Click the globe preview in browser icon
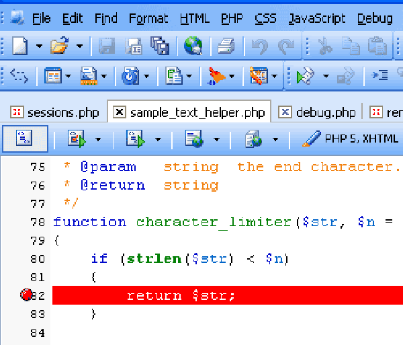The width and height of the screenshot is (403, 345). point(193,46)
